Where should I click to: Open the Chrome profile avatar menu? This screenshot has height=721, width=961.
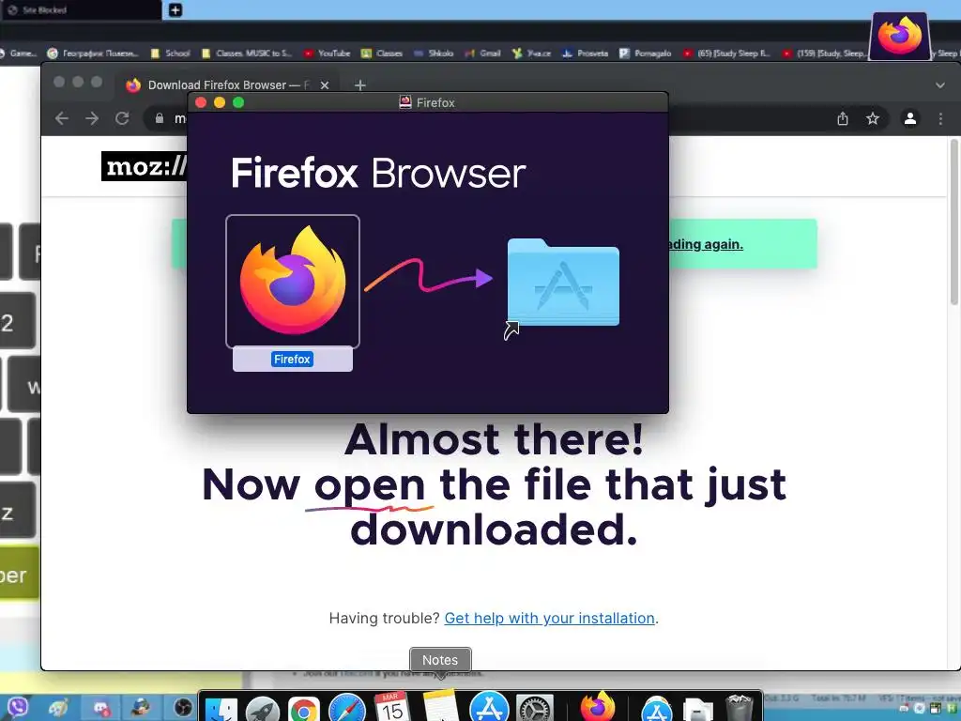tap(910, 118)
